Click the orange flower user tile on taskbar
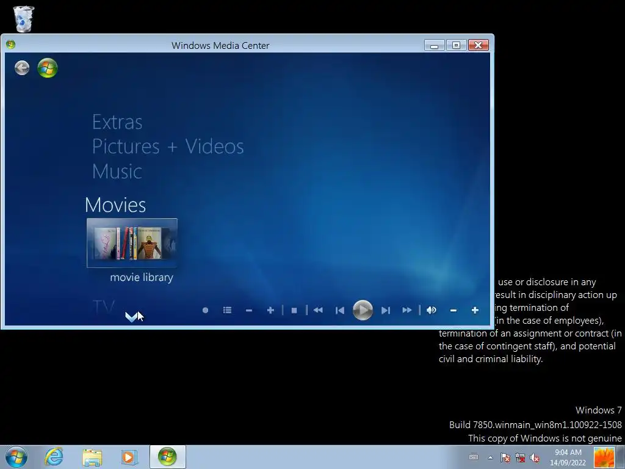 [604, 457]
